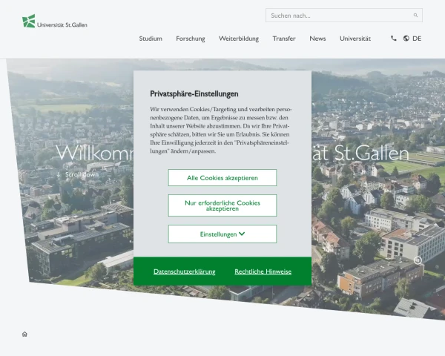Open the Studium menu
Image resolution: width=445 pixels, height=356 pixels.
151,39
